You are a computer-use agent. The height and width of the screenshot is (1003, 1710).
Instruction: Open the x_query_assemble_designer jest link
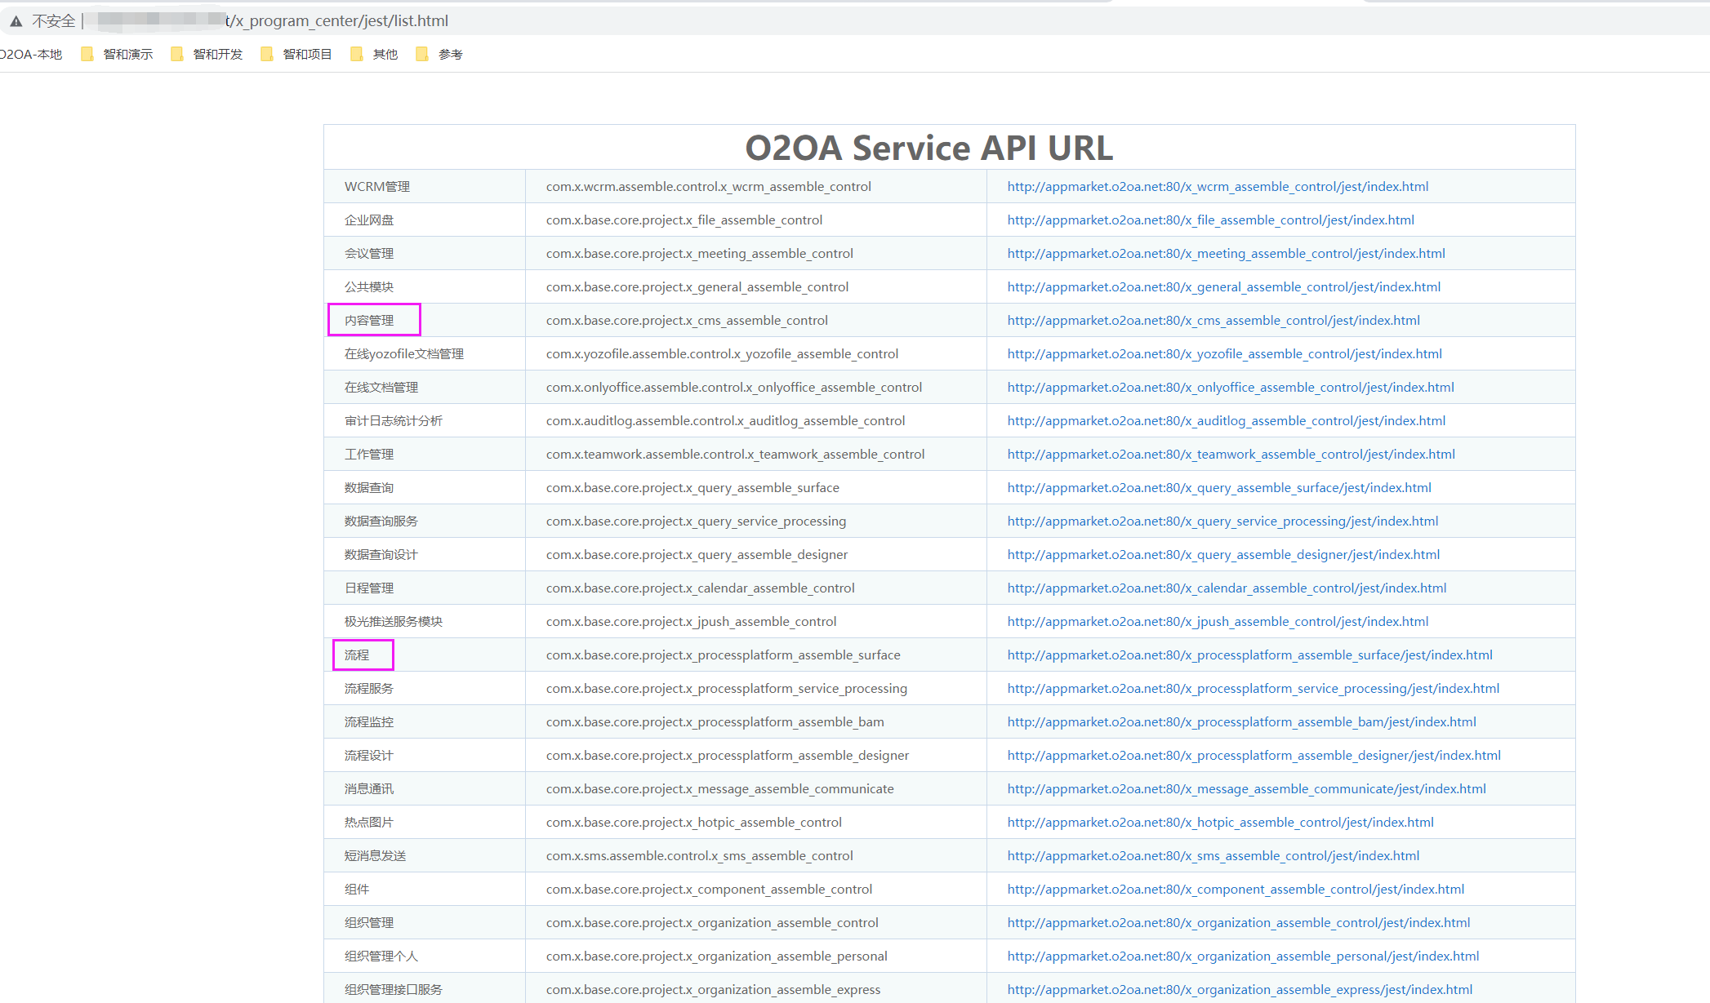(1222, 555)
